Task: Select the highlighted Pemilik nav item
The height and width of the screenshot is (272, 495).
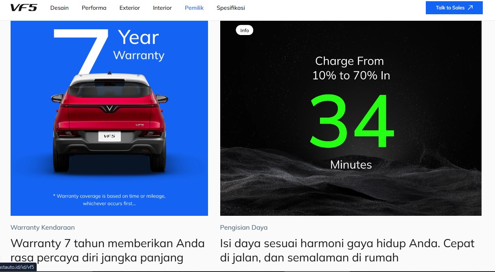Action: click(x=194, y=8)
